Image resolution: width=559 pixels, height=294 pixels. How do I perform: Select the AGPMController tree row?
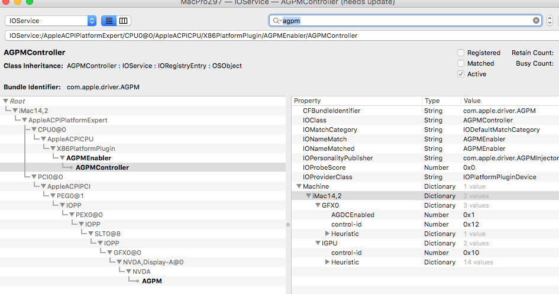[143, 167]
